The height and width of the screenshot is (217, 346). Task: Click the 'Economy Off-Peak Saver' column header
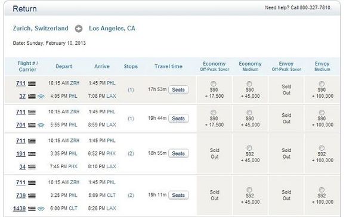(214, 66)
